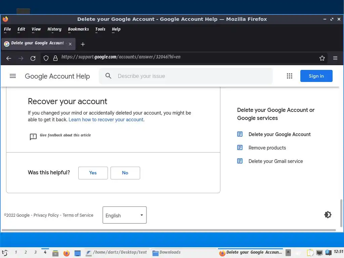Switch to /home/dartz/Desktop/text taskbar window
The height and width of the screenshot is (258, 344).
point(117,253)
